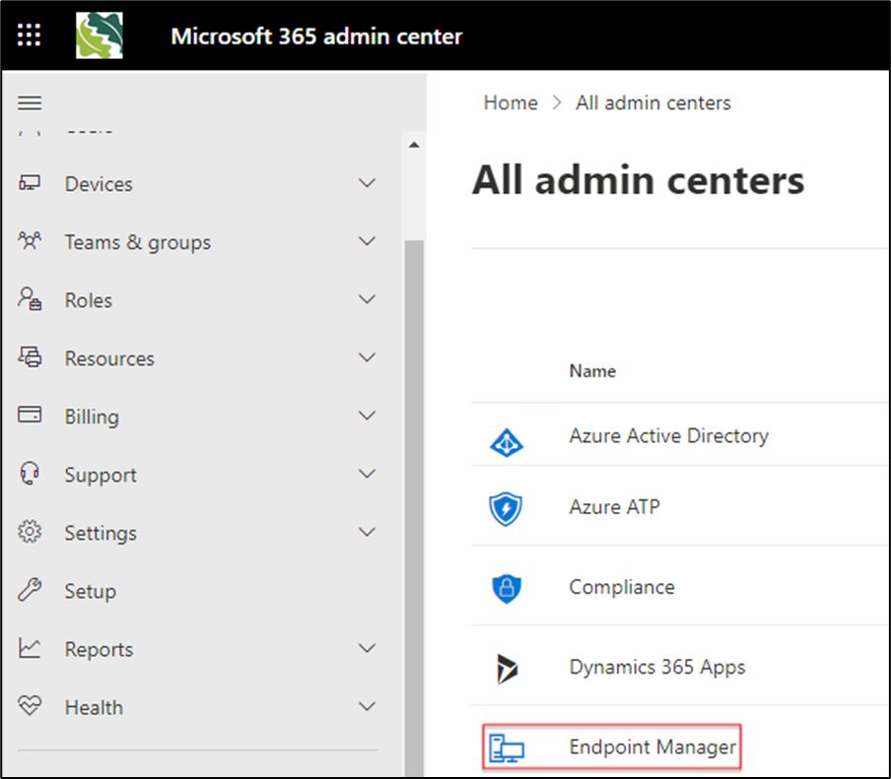Go to Home in the breadcrumb

click(511, 102)
